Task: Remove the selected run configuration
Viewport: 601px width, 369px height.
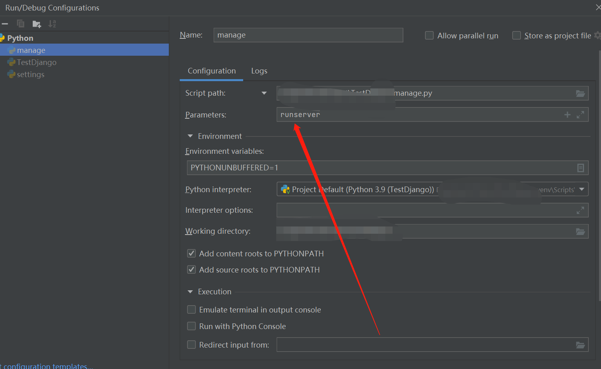Action: tap(5, 23)
